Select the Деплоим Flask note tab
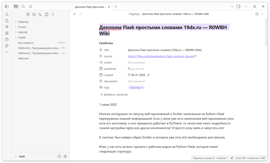This screenshot has width=270, height=163. click(x=90, y=7)
